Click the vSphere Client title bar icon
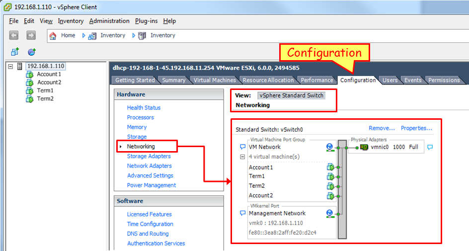469x251 pixels. point(7,7)
